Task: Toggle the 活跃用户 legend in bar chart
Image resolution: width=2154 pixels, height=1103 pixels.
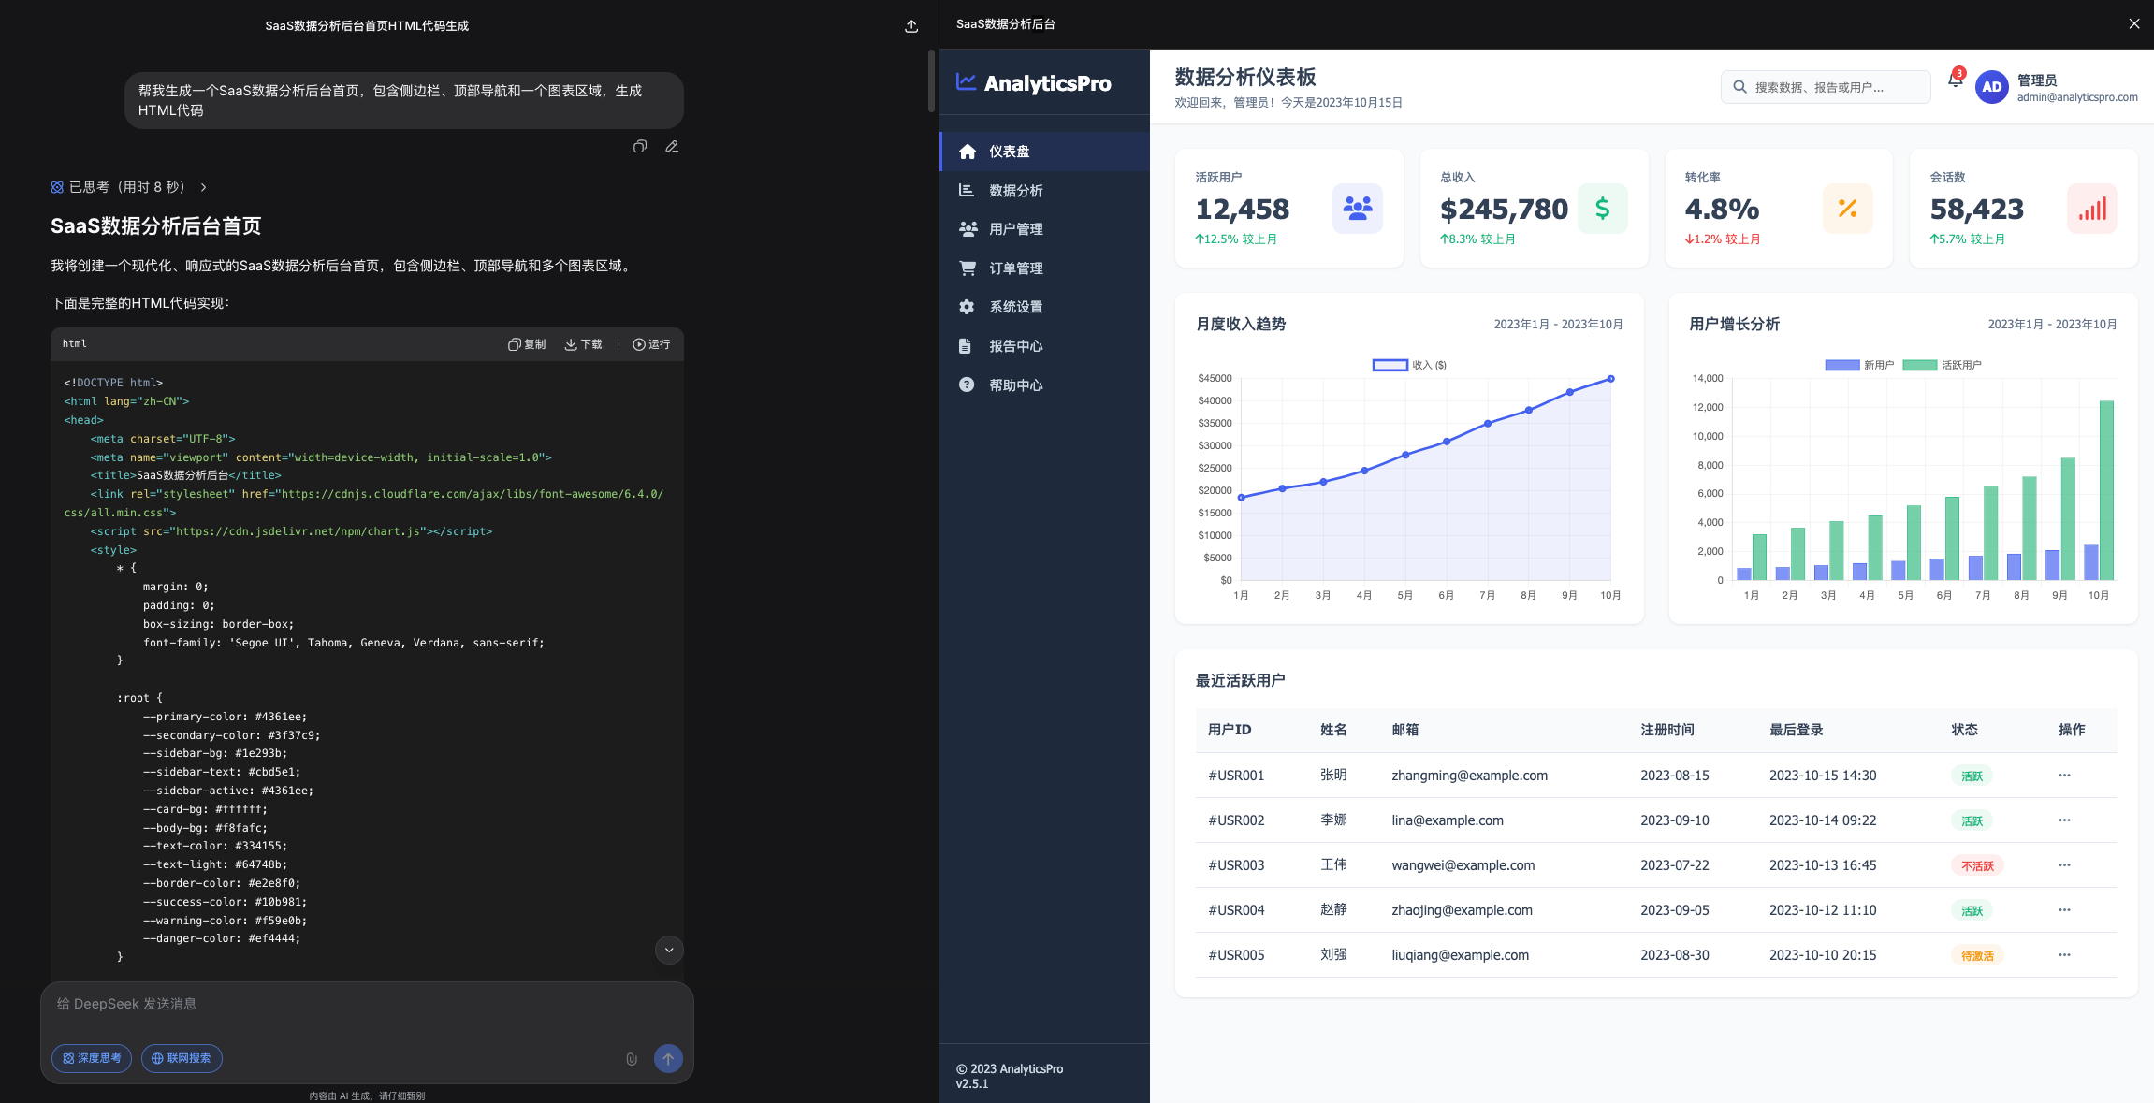Action: click(x=1942, y=365)
